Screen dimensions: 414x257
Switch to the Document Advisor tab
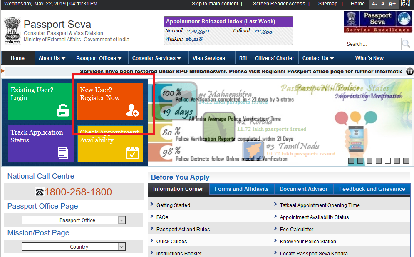point(303,189)
